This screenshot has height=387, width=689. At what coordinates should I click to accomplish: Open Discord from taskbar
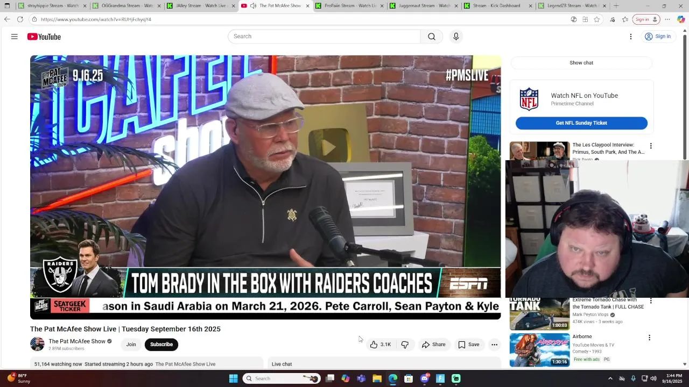[x=424, y=378]
